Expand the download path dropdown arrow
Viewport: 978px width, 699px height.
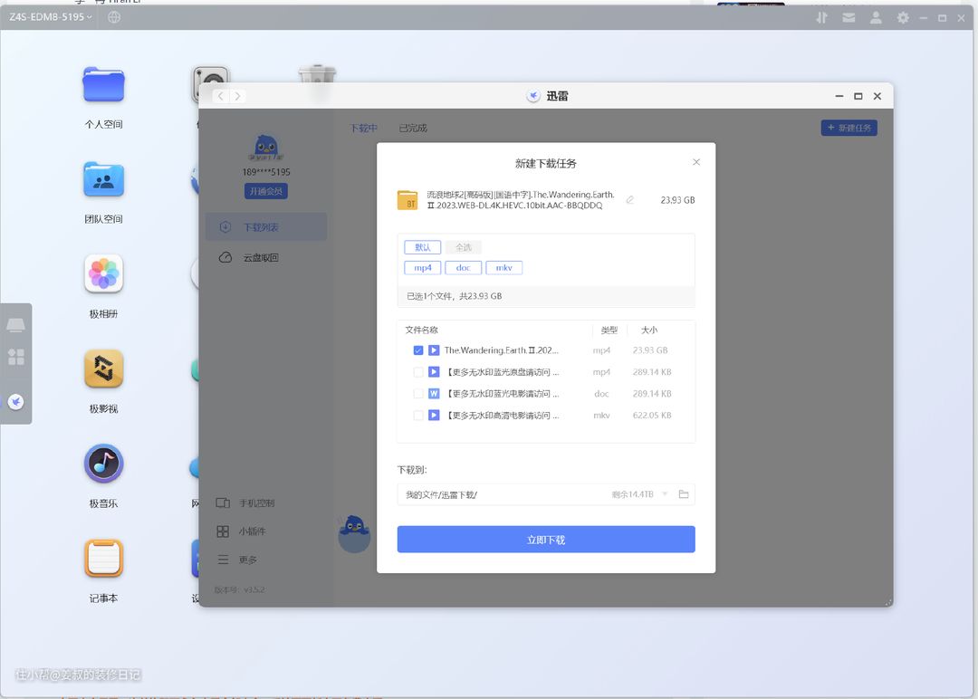click(665, 494)
